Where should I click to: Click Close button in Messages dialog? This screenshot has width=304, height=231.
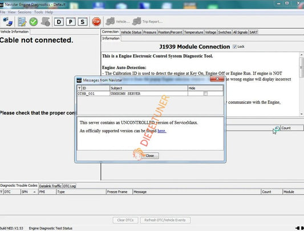tap(150, 156)
